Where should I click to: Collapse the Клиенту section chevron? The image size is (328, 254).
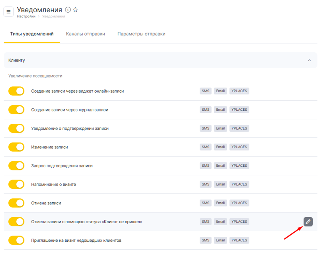click(x=309, y=60)
